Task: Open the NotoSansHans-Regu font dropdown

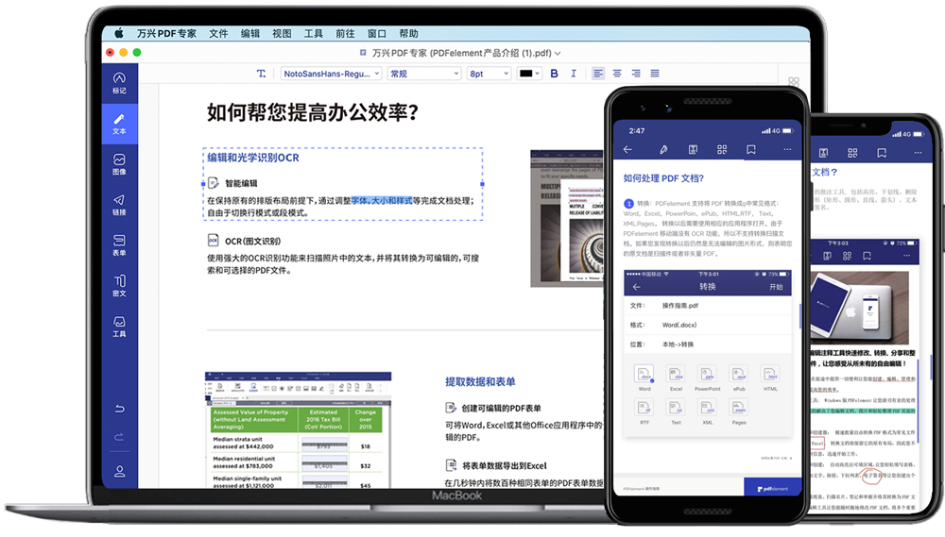Action: click(331, 74)
